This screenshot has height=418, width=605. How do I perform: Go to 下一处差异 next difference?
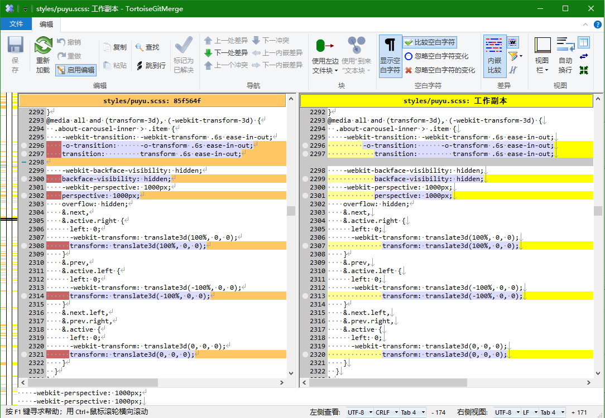click(x=225, y=53)
